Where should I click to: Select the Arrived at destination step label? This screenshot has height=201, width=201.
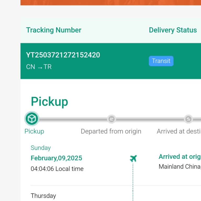pyautogui.click(x=178, y=131)
